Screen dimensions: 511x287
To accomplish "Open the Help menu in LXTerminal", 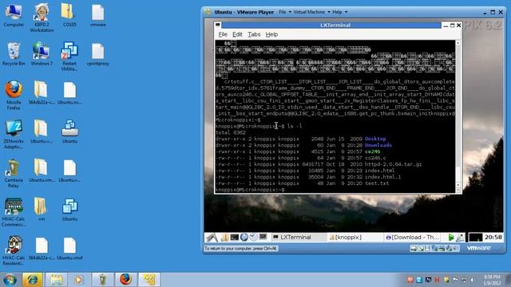I will pyautogui.click(x=271, y=34).
